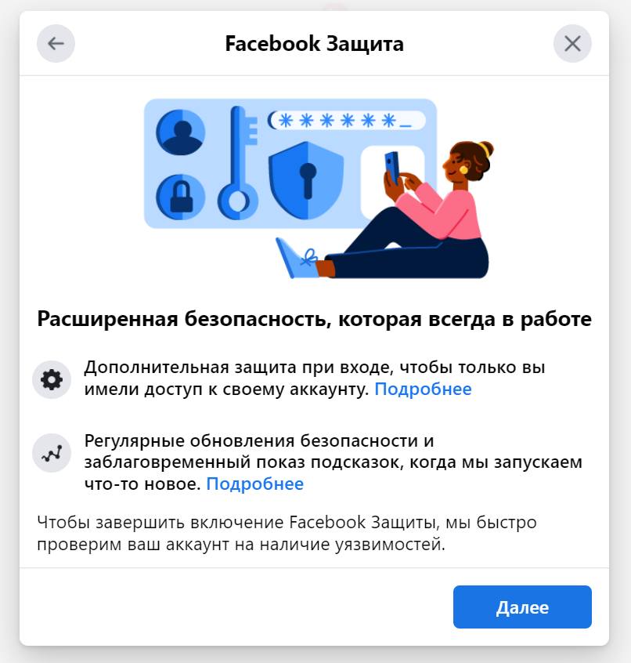Click the Регулярные обновления безопасности text
Image resolution: width=631 pixels, height=663 pixels.
pyautogui.click(x=334, y=462)
